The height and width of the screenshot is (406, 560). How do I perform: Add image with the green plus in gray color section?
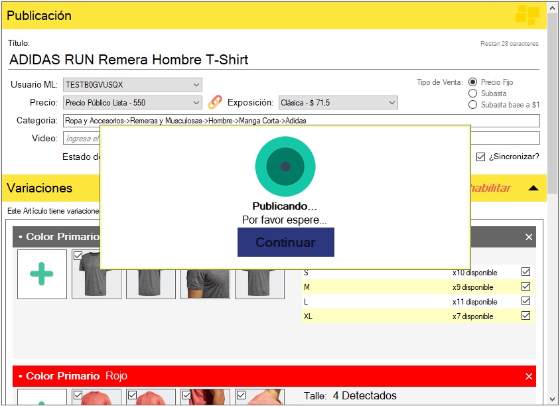[x=42, y=274]
